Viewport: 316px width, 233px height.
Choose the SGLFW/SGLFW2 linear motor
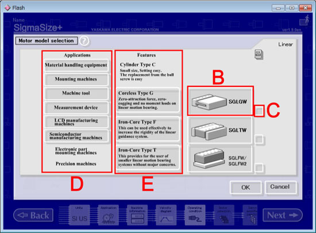tap(219, 159)
